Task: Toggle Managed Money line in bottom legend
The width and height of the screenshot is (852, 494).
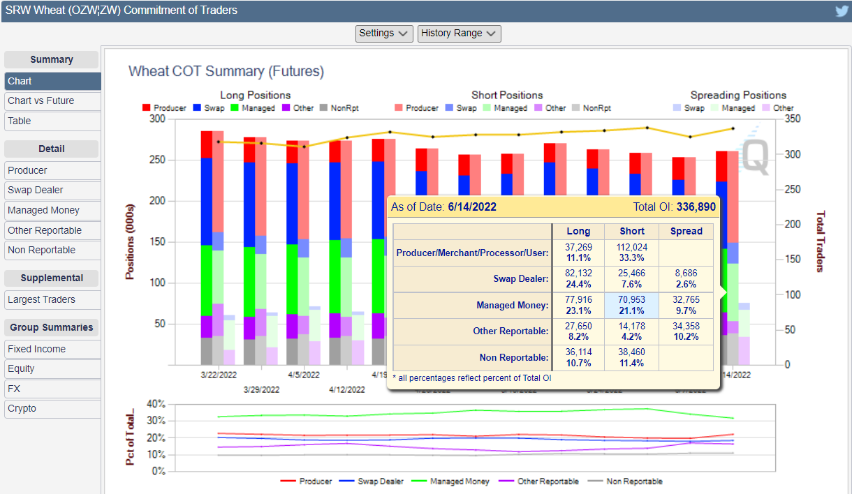Action: [420, 481]
